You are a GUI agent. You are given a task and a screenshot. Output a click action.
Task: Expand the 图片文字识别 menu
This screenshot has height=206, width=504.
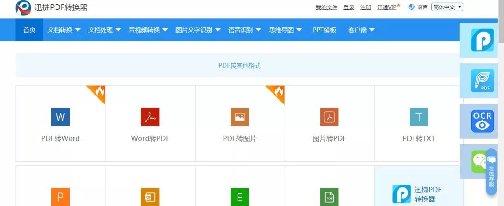pos(198,30)
